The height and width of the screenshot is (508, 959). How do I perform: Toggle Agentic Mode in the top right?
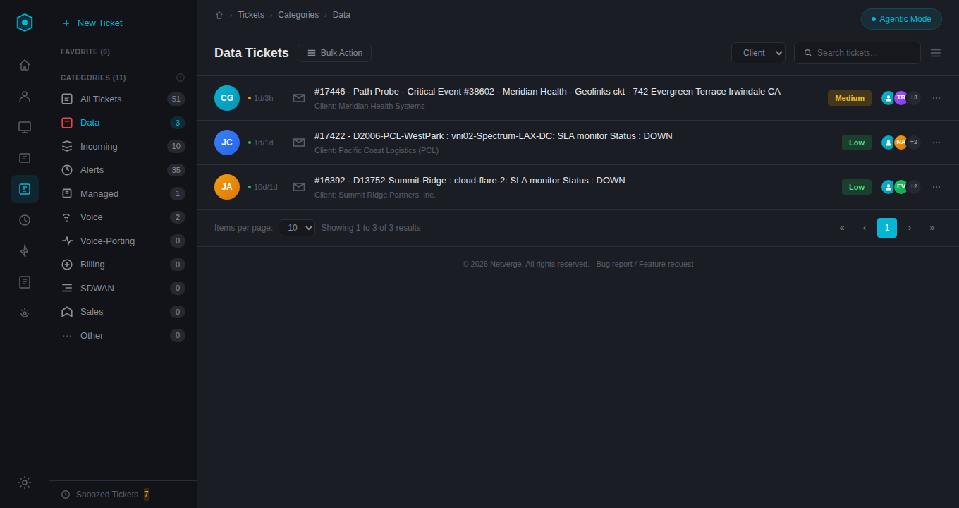click(x=901, y=19)
